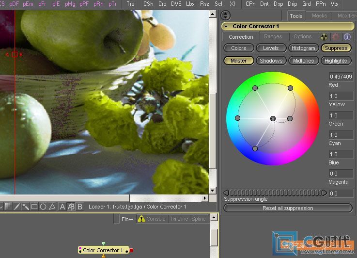Image resolution: width=357 pixels, height=258 pixels.
Task: Toggle A/B split view button
Action: (x=71, y=207)
